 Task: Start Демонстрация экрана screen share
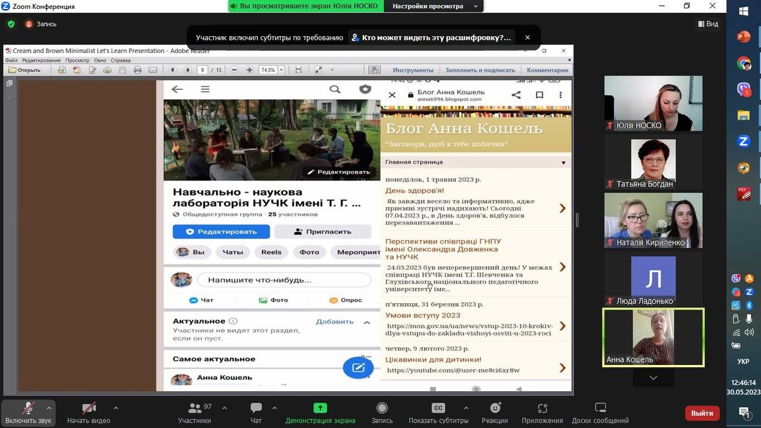(x=320, y=413)
